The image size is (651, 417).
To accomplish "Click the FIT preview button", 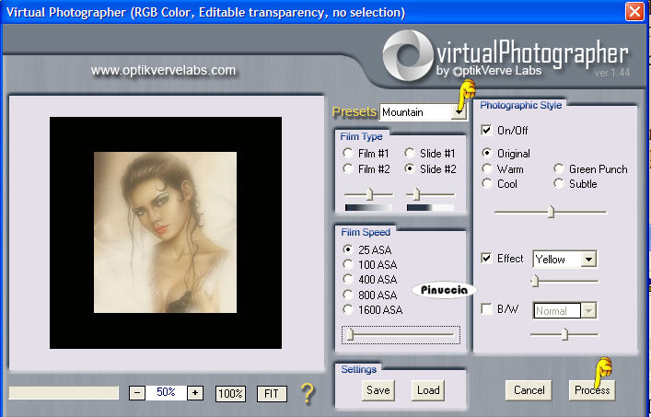I will [272, 393].
